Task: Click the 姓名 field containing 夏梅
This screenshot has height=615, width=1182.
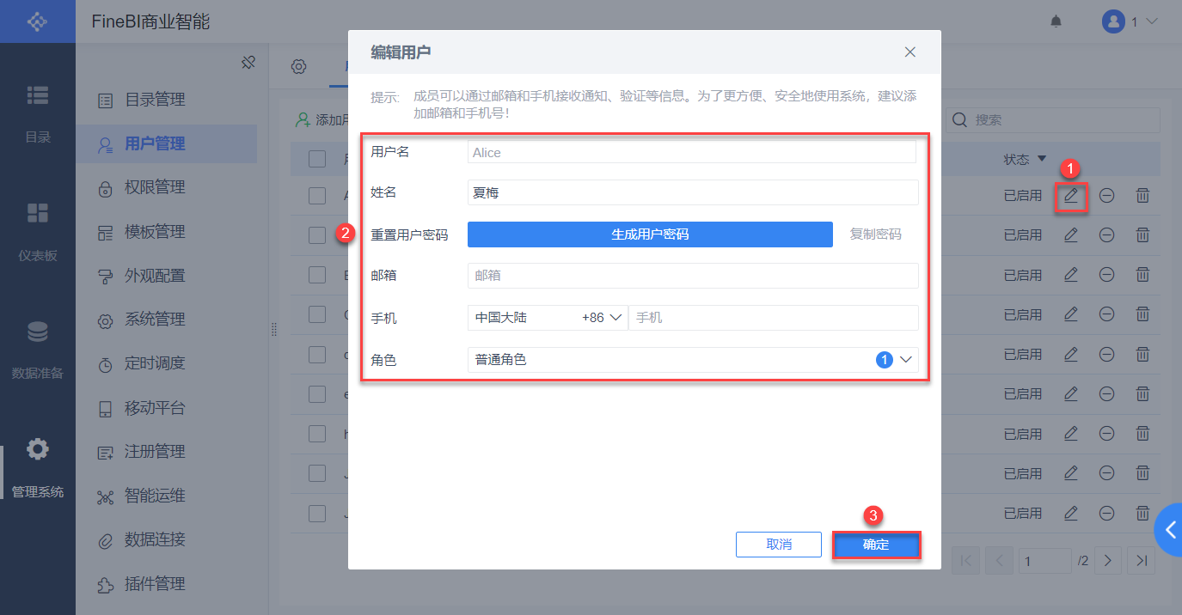Action: point(693,192)
